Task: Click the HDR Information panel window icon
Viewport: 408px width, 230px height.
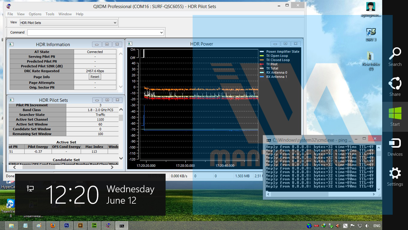Action: [x=11, y=44]
